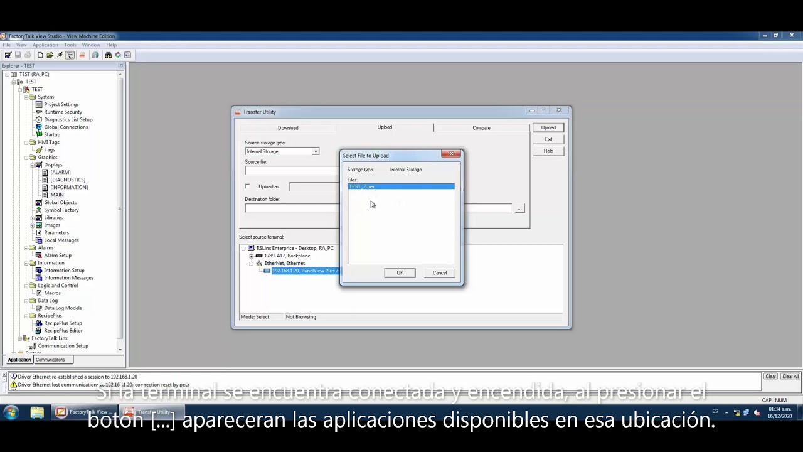803x452 pixels.
Task: Click OK in Select File to Upload
Action: (x=400, y=272)
